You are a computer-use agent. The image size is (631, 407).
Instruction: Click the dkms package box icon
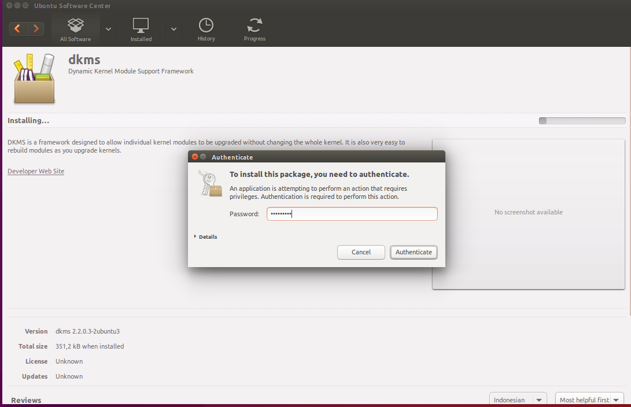pos(34,79)
